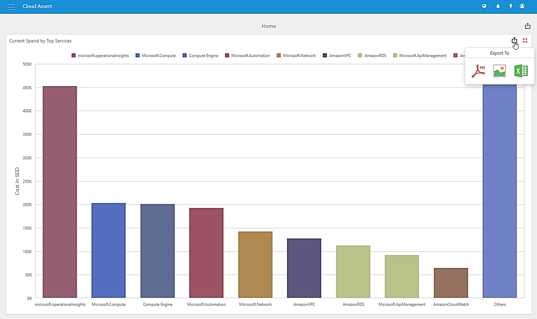Click the globe icon in header

pos(484,6)
